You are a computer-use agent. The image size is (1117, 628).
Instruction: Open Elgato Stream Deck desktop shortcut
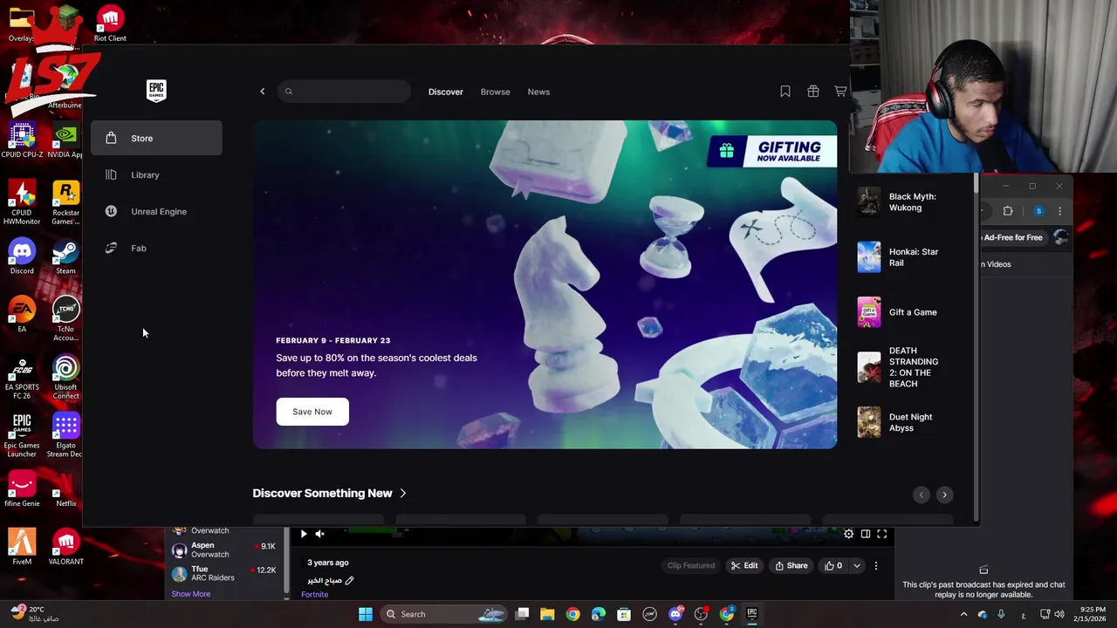pyautogui.click(x=65, y=435)
